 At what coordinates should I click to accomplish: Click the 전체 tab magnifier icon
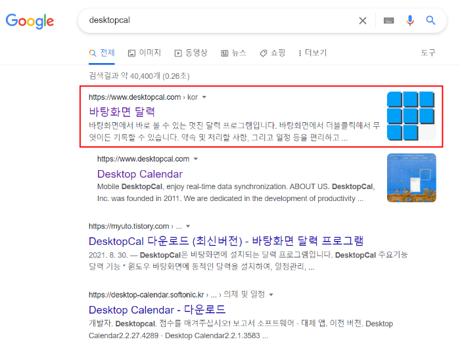[x=93, y=53]
